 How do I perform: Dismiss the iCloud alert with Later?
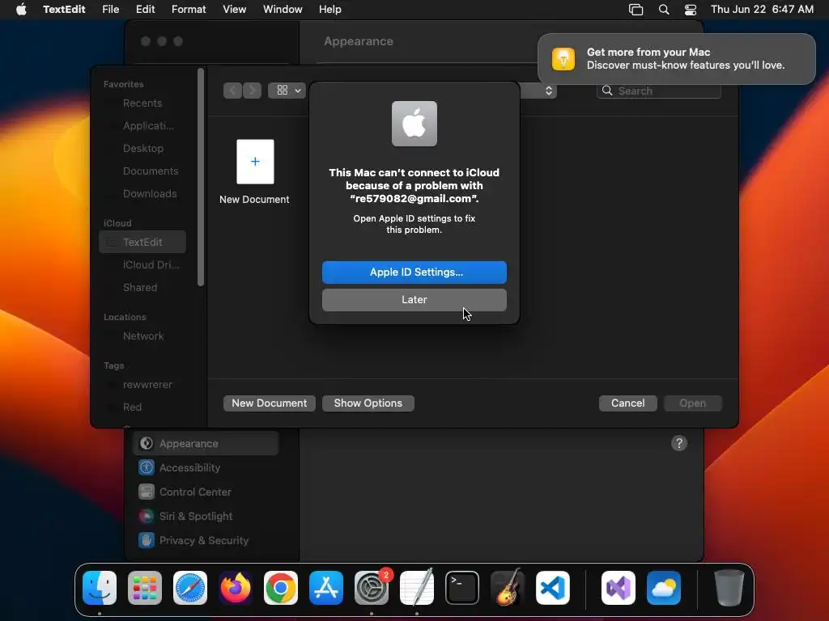414,299
